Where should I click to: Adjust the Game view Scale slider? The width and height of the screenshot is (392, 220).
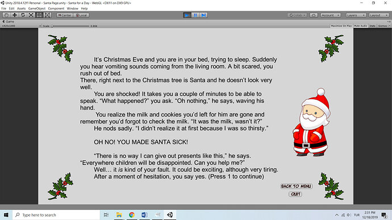pos(70,26)
